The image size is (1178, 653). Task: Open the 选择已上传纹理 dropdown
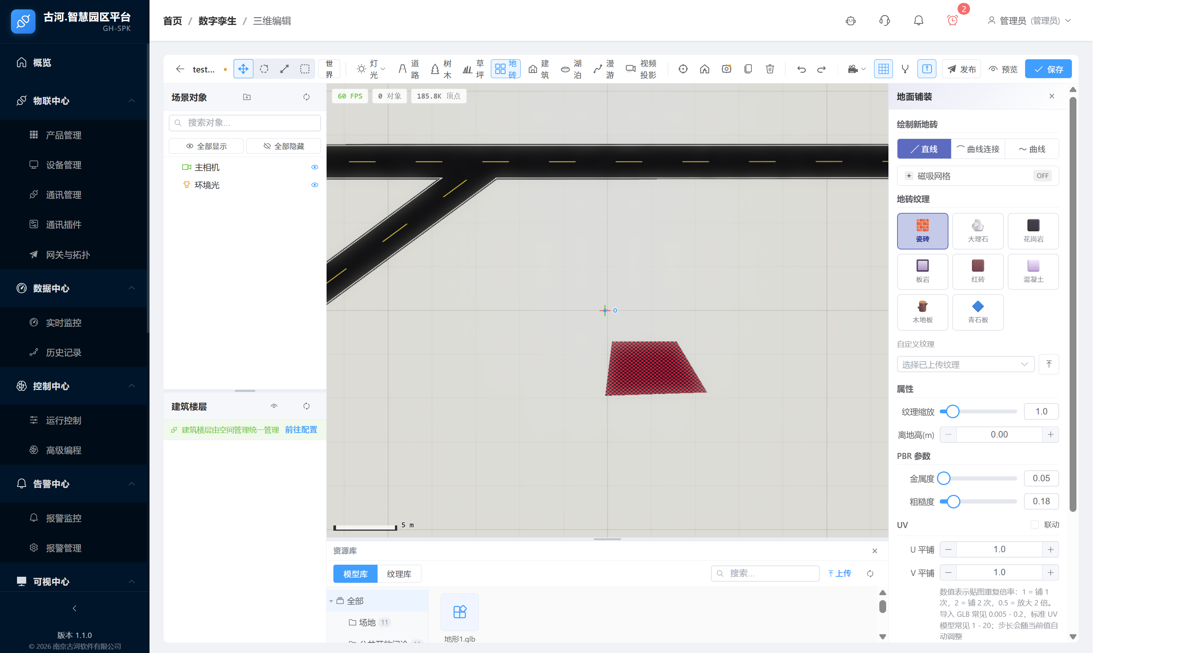pyautogui.click(x=965, y=365)
